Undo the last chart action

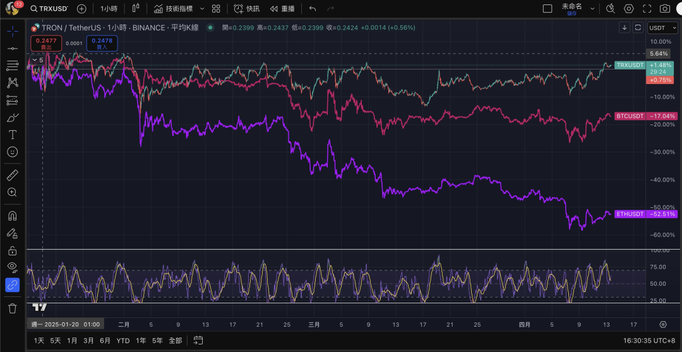(x=313, y=9)
